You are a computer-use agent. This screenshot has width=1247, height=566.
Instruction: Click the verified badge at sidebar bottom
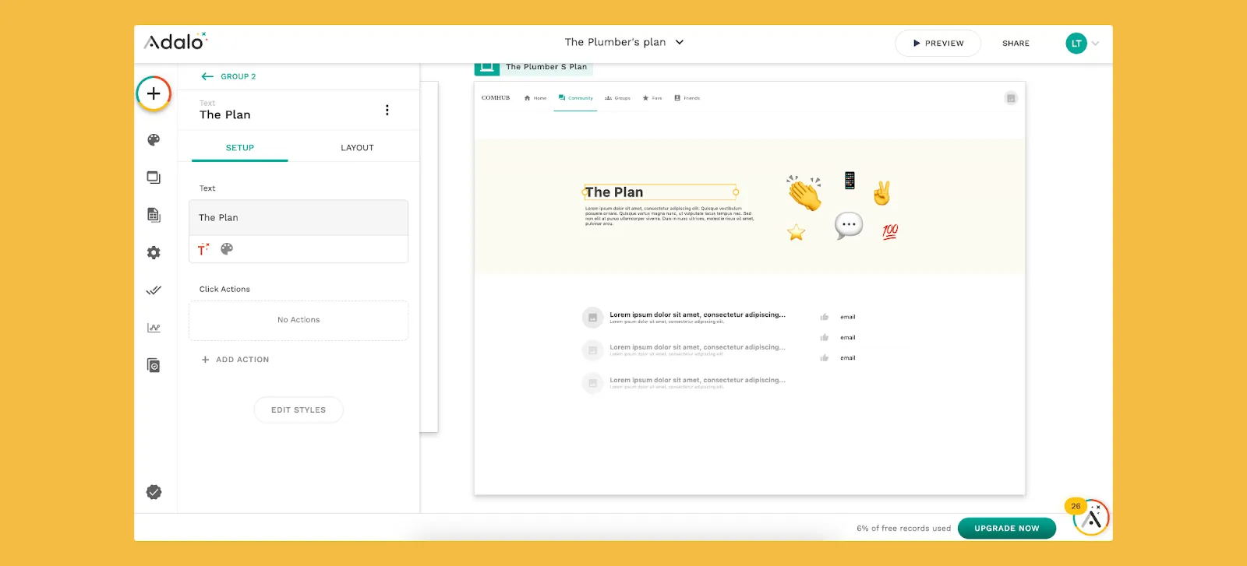[154, 492]
